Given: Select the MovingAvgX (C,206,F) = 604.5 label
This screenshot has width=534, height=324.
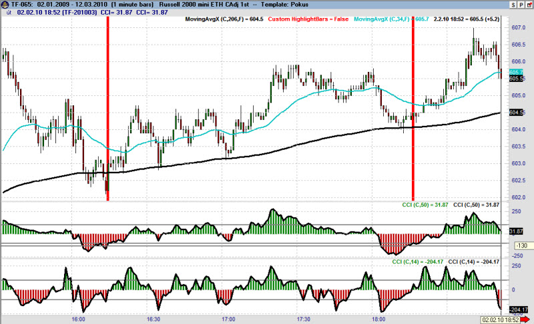Looking at the screenshot, I should 224,19.
